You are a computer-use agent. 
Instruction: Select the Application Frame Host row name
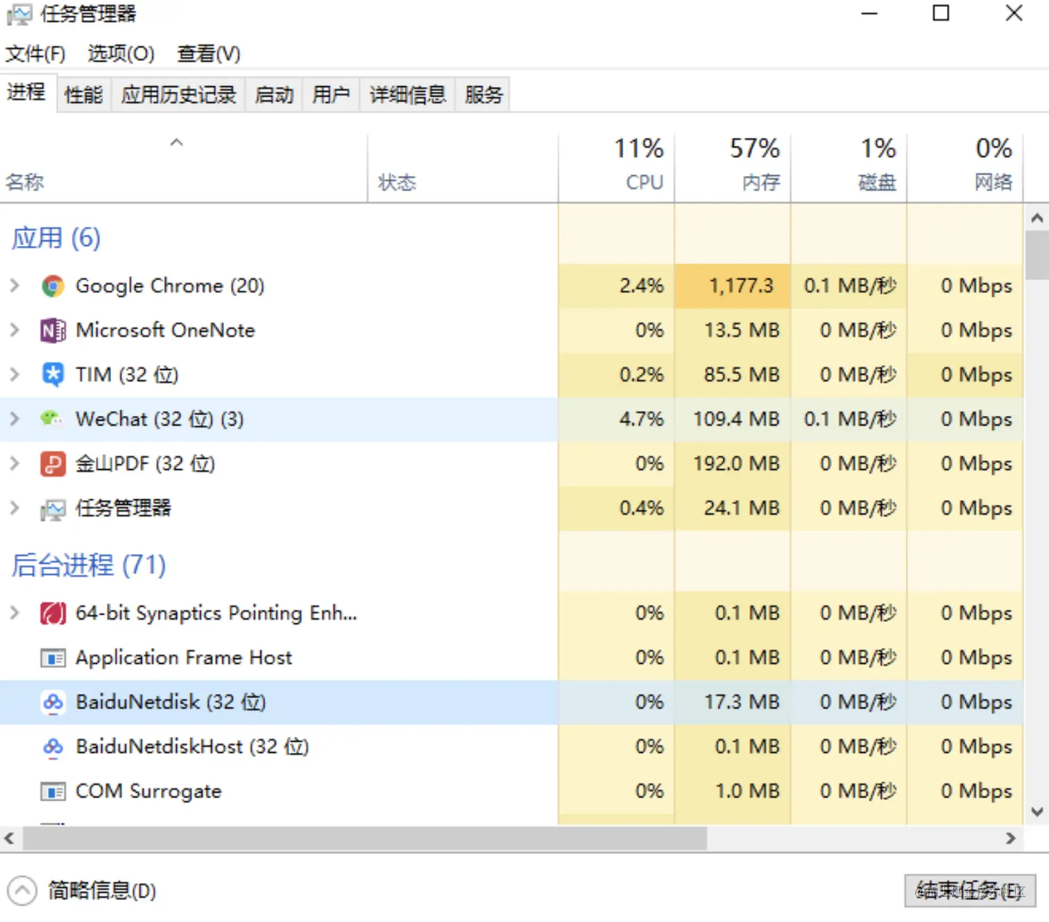coord(184,657)
